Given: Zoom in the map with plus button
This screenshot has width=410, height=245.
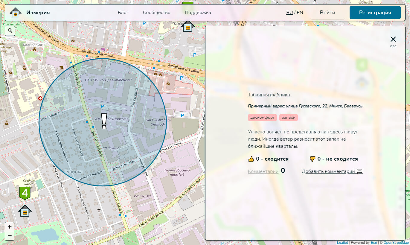Looking at the screenshot, I should (10, 227).
